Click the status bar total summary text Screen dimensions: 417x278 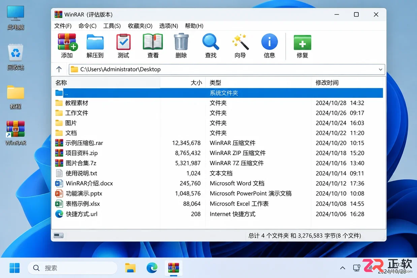304,236
